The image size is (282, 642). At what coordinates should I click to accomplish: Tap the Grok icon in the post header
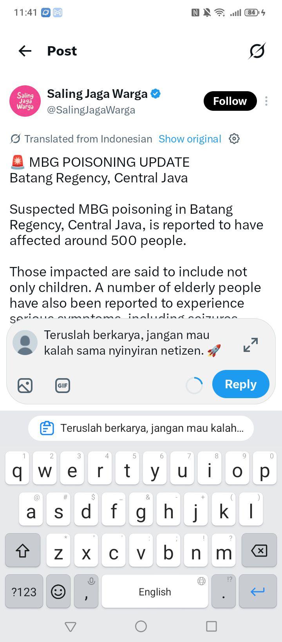point(257,51)
